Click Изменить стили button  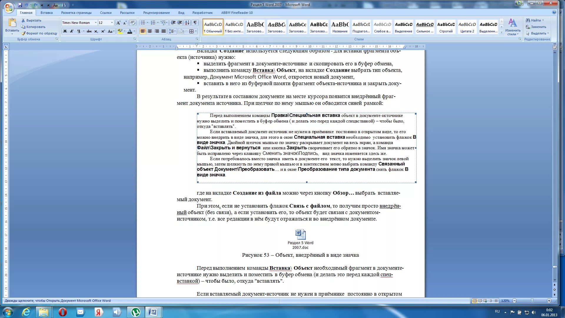pyautogui.click(x=513, y=27)
